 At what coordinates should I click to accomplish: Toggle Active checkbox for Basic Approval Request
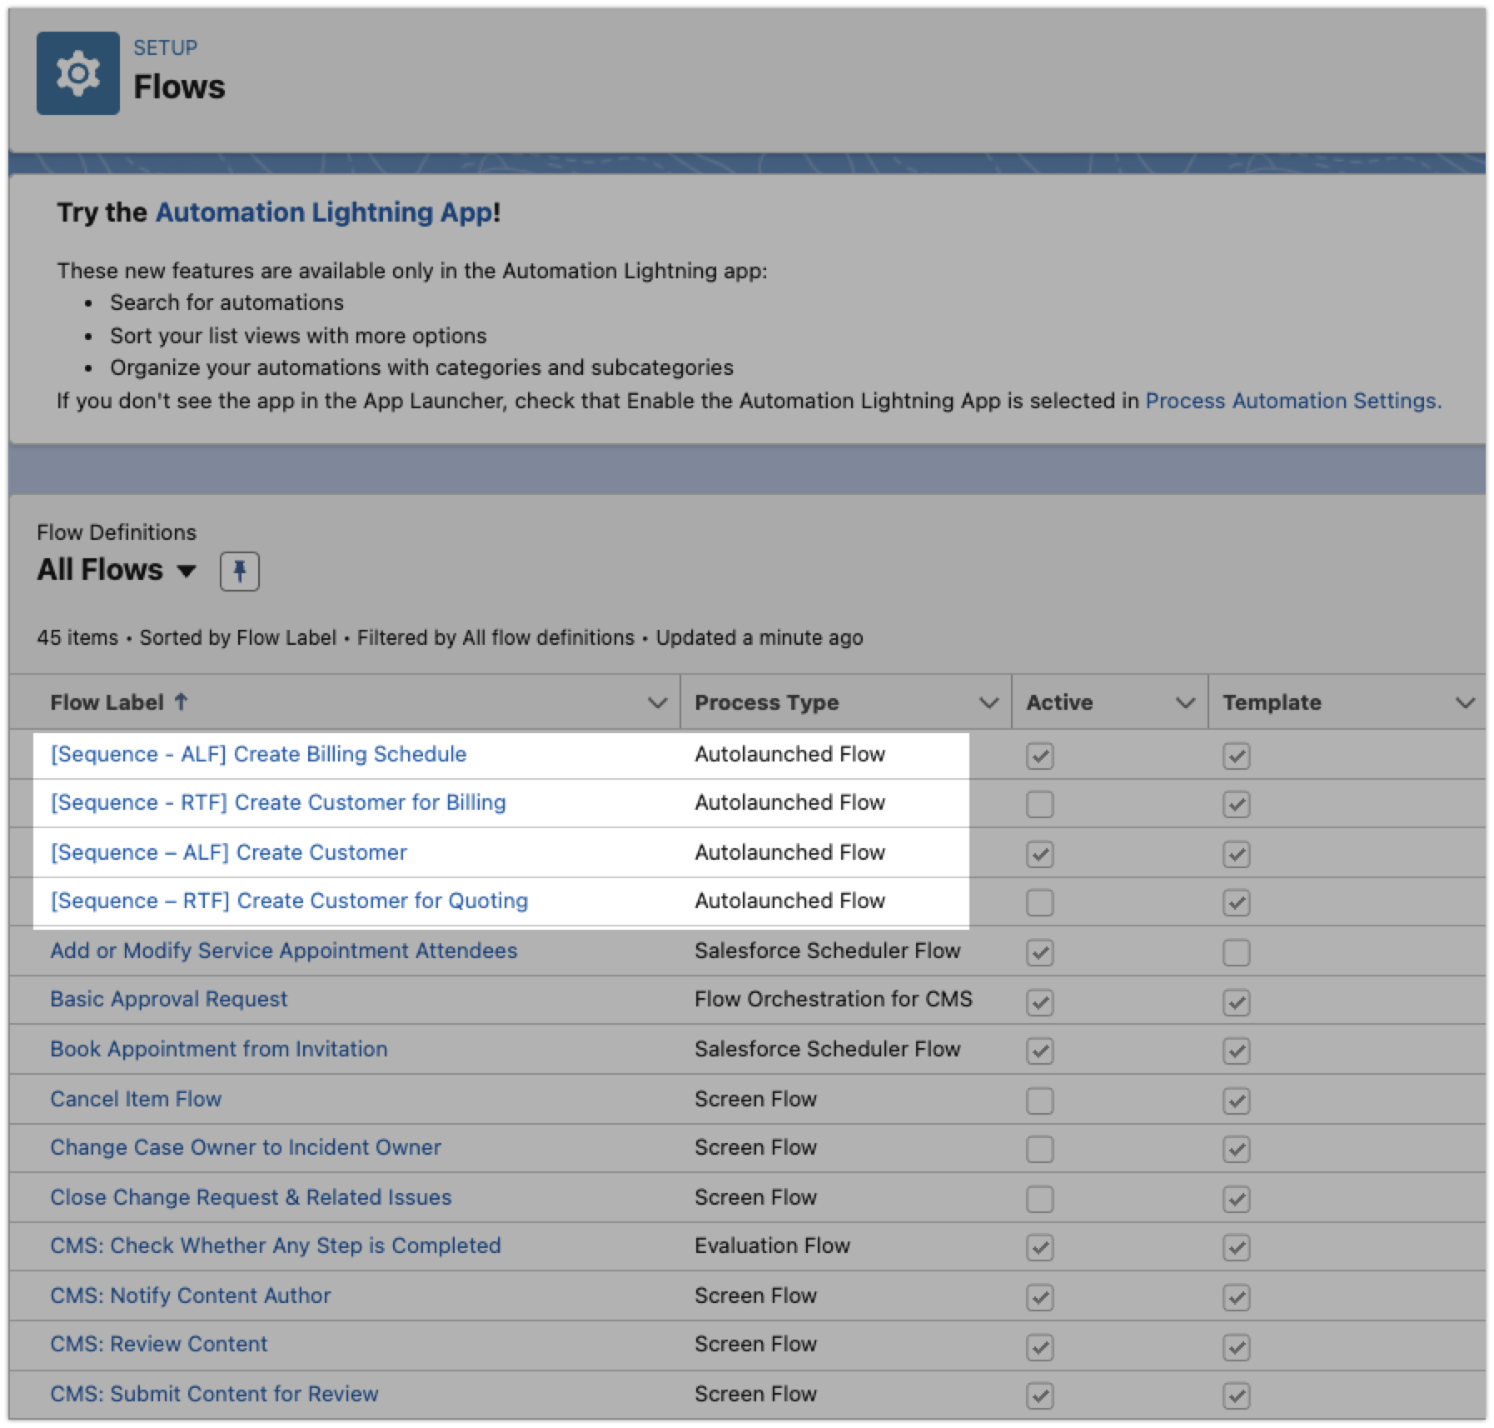pyautogui.click(x=1039, y=1002)
